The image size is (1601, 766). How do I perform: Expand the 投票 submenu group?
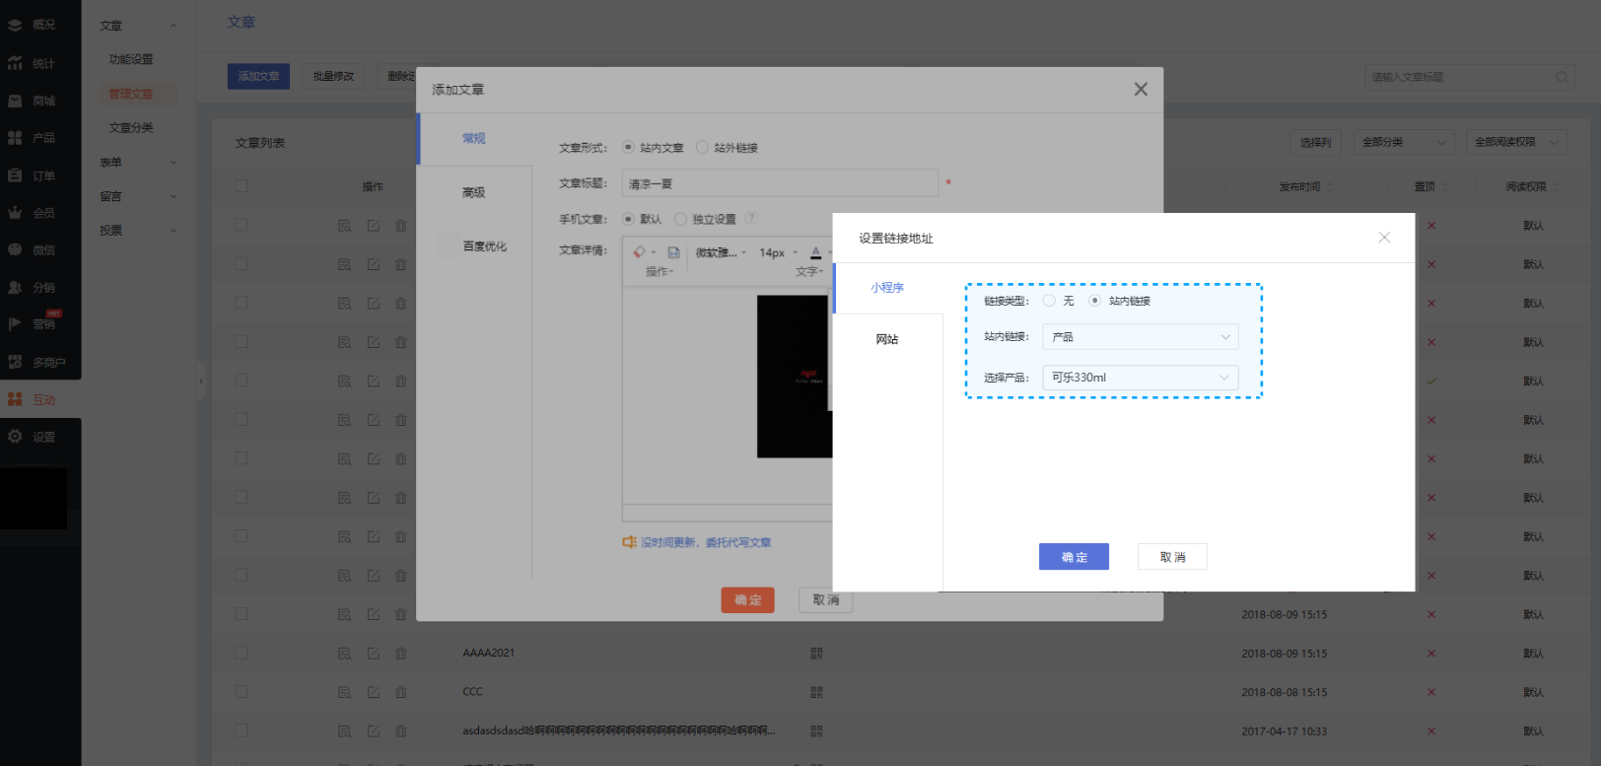138,231
